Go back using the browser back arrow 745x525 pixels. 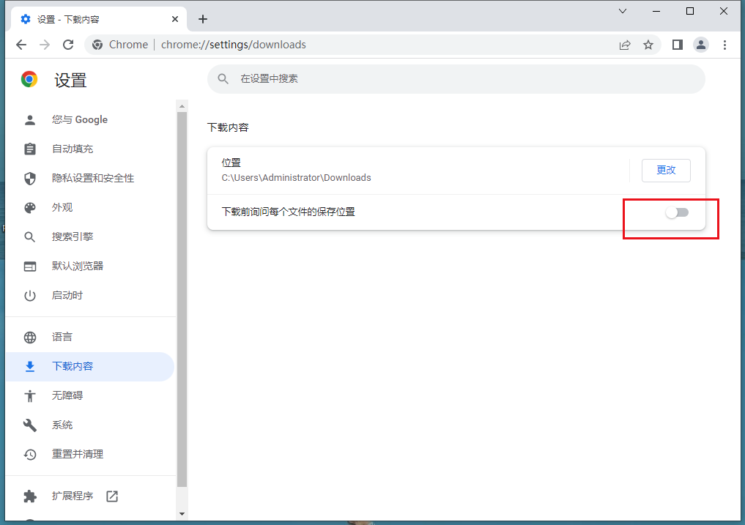pos(21,45)
